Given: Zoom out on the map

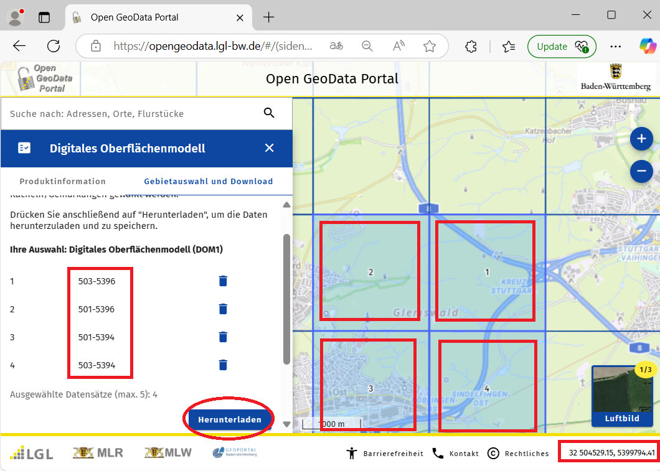Looking at the screenshot, I should point(641,170).
